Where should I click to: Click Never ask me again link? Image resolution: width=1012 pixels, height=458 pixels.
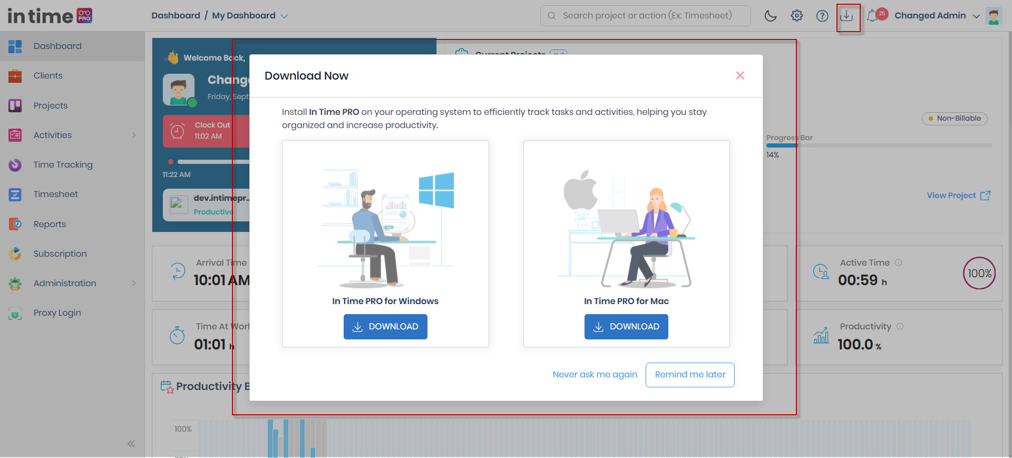(595, 374)
